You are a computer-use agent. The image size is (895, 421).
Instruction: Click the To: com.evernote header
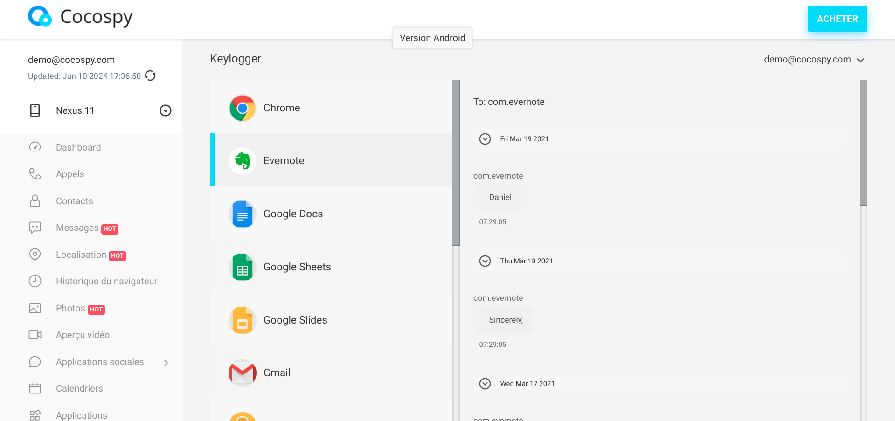[509, 102]
